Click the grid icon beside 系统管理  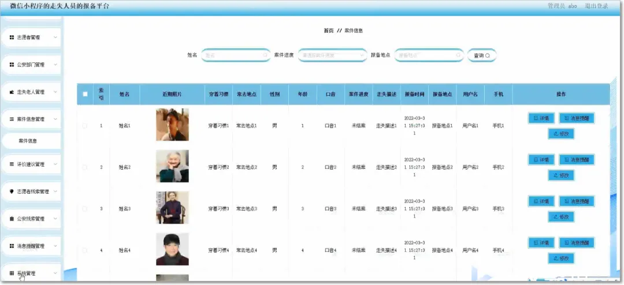tap(12, 273)
